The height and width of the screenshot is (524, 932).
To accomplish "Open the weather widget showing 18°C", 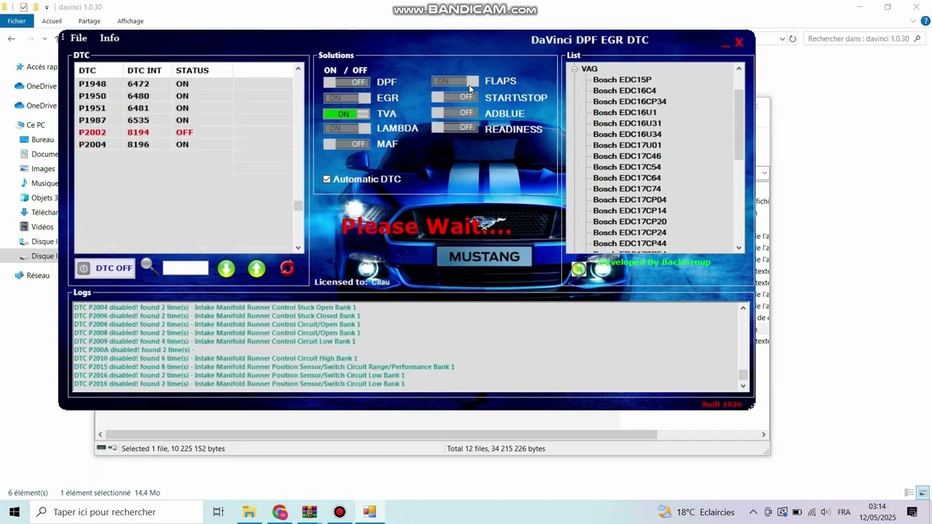I will [x=695, y=512].
